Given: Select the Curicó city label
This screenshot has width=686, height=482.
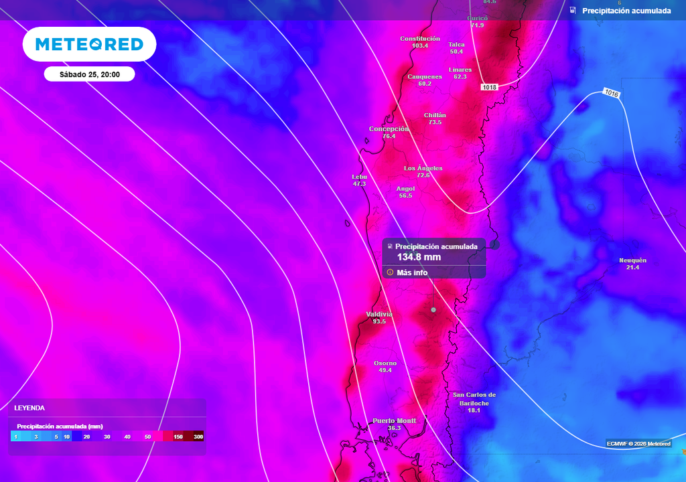Looking at the screenshot, I should (x=477, y=21).
